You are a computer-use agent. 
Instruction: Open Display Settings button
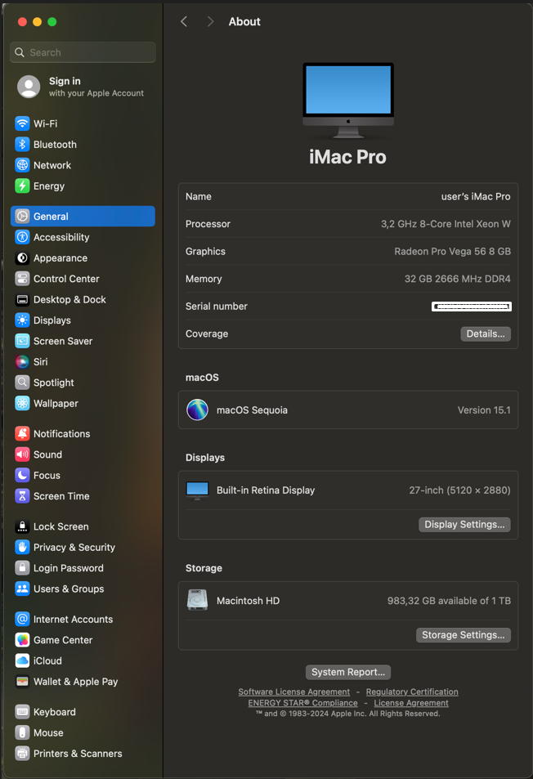[464, 525]
